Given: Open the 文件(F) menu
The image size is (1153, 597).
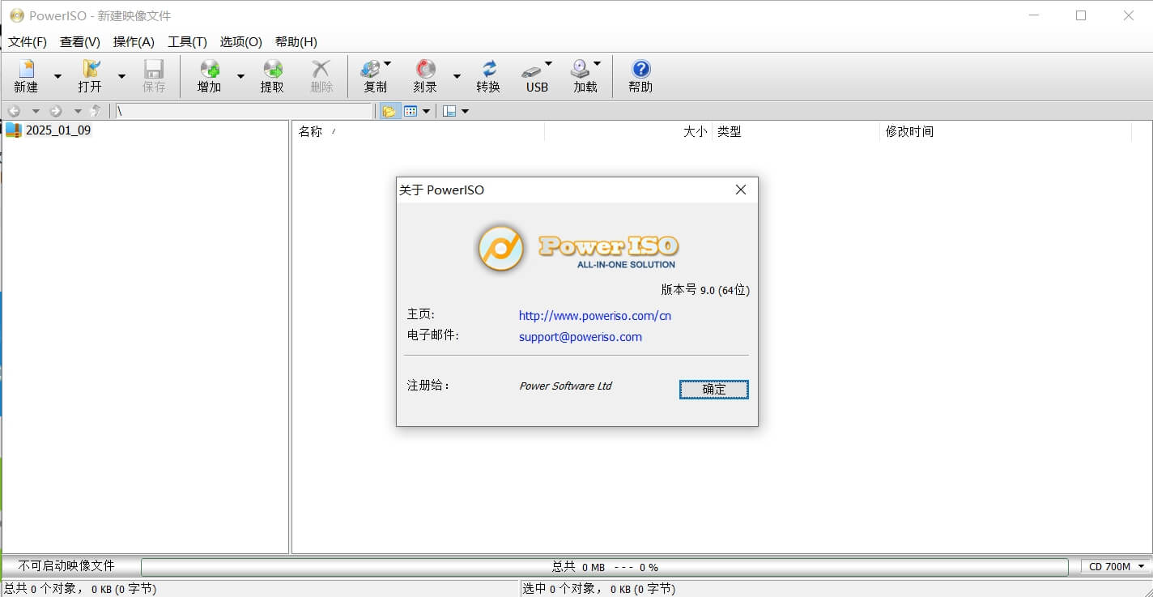Looking at the screenshot, I should click(28, 41).
